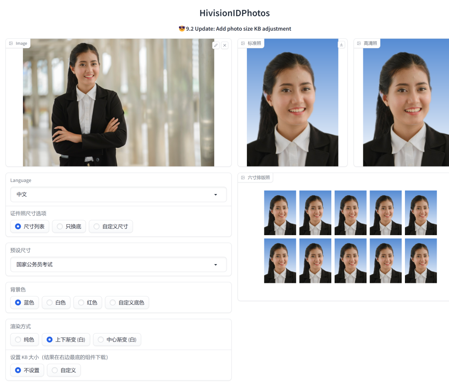Enable the 自定义 KB size option

(x=64, y=370)
